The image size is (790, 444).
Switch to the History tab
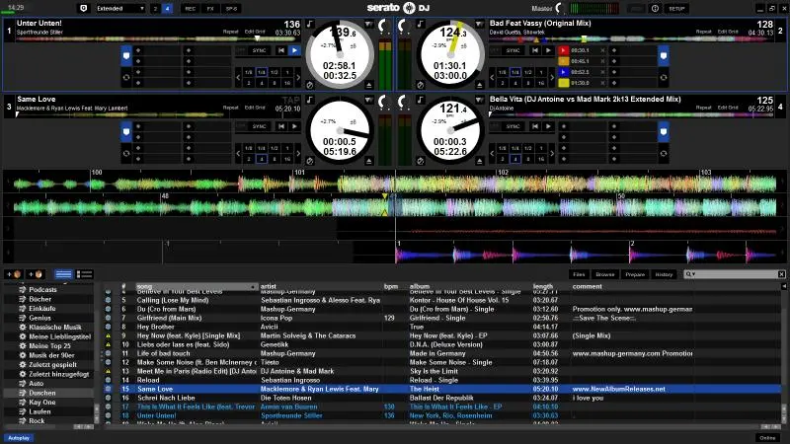tap(664, 273)
